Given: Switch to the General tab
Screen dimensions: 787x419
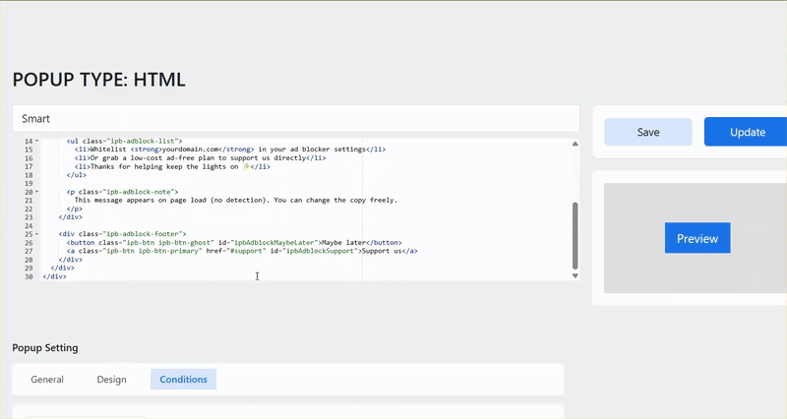Looking at the screenshot, I should [x=47, y=380].
